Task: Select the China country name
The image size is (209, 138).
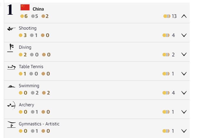Action: [x=38, y=9]
